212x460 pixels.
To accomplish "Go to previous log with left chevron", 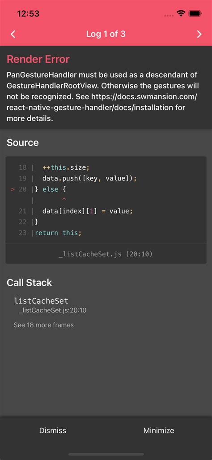I will point(13,34).
